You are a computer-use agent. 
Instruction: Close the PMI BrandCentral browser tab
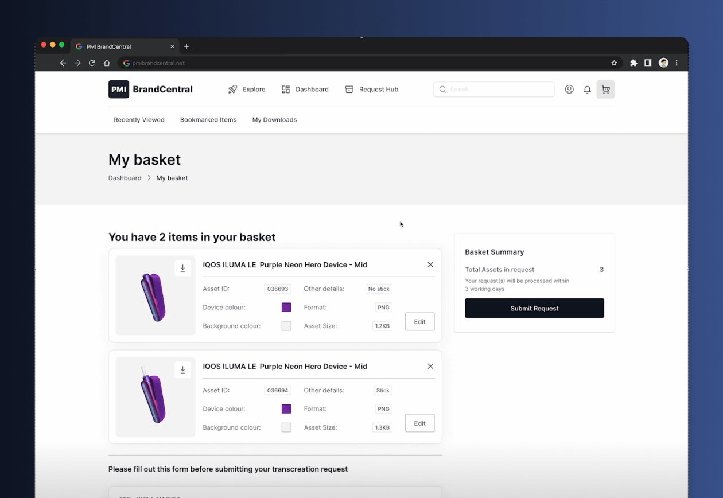coord(172,46)
